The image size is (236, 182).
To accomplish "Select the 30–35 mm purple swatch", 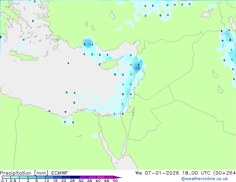I will (83, 177).
